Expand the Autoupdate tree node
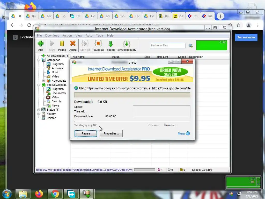 [43, 81]
